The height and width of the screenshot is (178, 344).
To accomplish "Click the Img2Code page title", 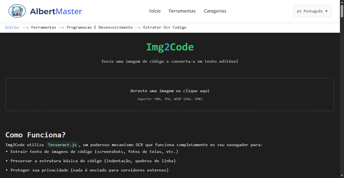I will (170, 47).
